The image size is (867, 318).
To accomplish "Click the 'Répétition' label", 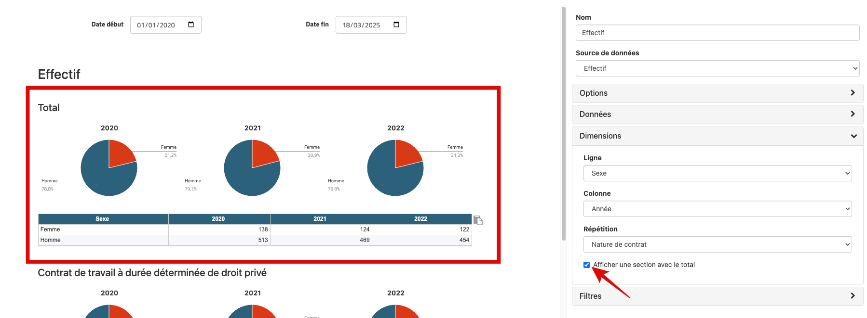I will coord(600,229).
